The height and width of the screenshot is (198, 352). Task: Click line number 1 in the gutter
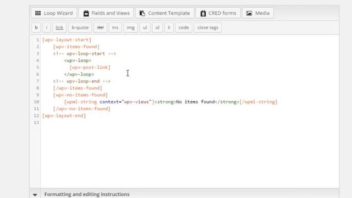[x=37, y=40]
